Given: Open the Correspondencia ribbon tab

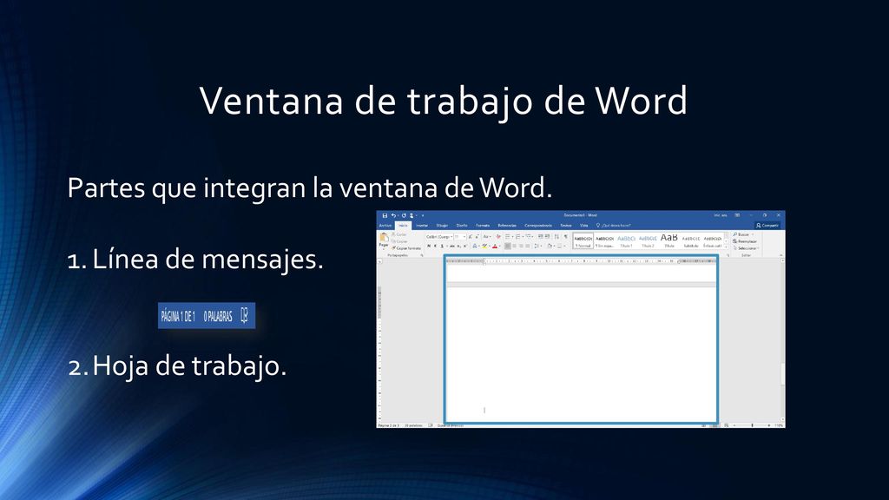Looking at the screenshot, I should [538, 226].
